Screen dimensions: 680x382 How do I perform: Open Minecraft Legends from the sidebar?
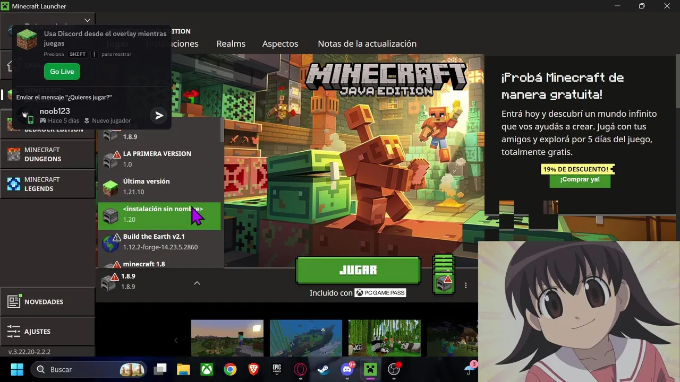point(48,184)
